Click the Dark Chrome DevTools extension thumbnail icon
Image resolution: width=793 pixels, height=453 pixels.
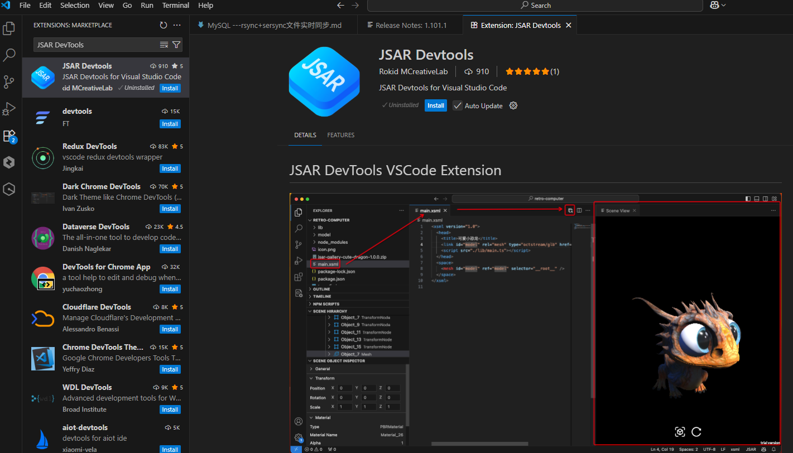point(43,198)
